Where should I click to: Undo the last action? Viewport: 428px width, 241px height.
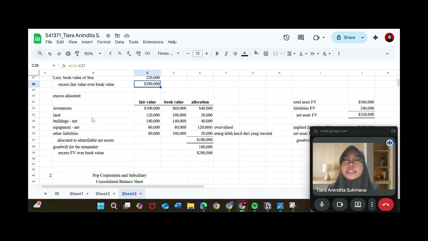50,54
